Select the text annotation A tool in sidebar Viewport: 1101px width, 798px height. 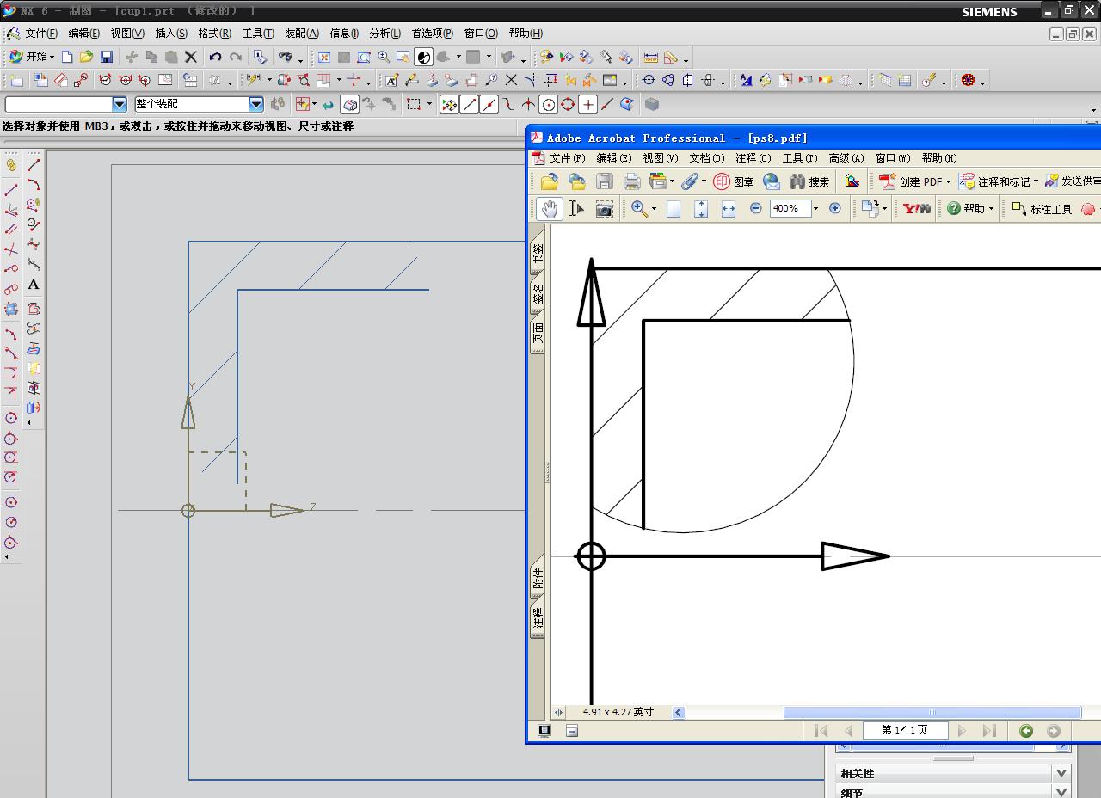coord(34,285)
